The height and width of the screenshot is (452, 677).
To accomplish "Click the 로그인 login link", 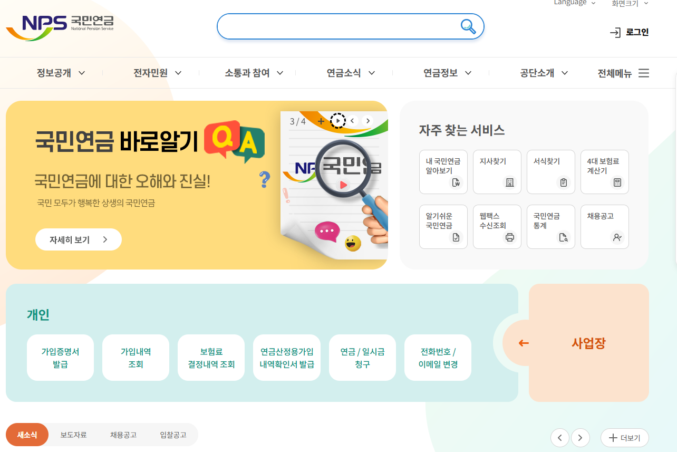I will pos(629,33).
